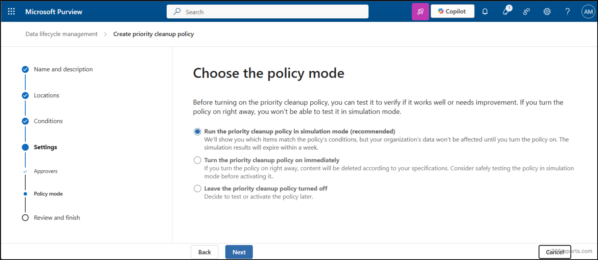Click the Choose the policy mode heading
Viewport: 598px width, 260px height.
pyautogui.click(x=269, y=73)
